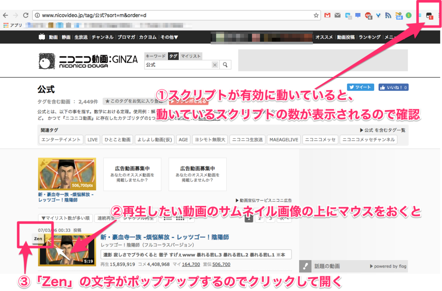Click the Zen popup button on thumbnail
Image resolution: width=442 pixels, height=291 pixels.
(38, 239)
